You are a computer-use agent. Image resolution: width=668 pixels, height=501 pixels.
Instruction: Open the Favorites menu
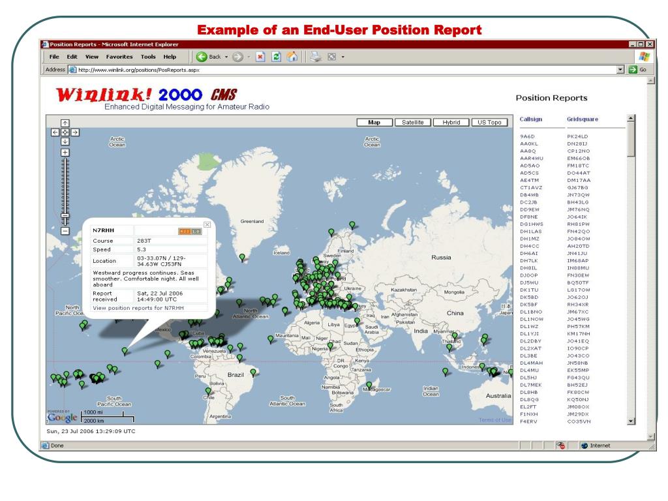tap(119, 57)
